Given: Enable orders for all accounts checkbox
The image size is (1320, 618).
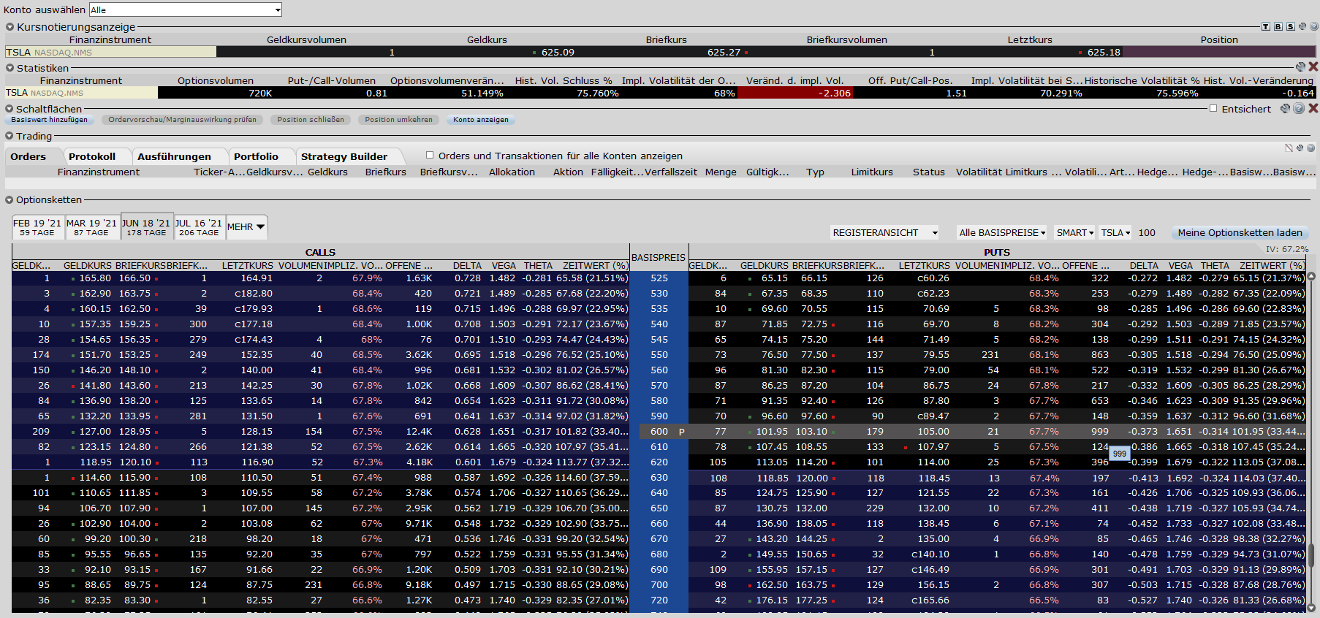Looking at the screenshot, I should tap(430, 156).
